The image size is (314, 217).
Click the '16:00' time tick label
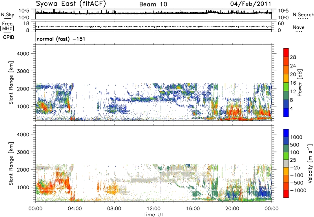[193, 209]
